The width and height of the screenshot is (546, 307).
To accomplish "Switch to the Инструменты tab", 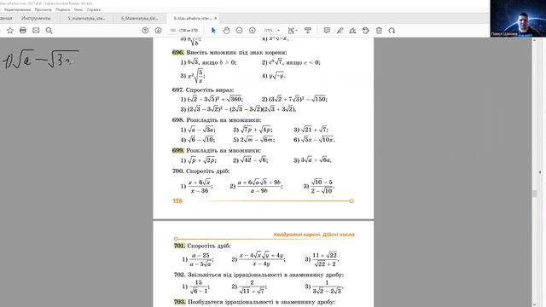I will tap(36, 18).
